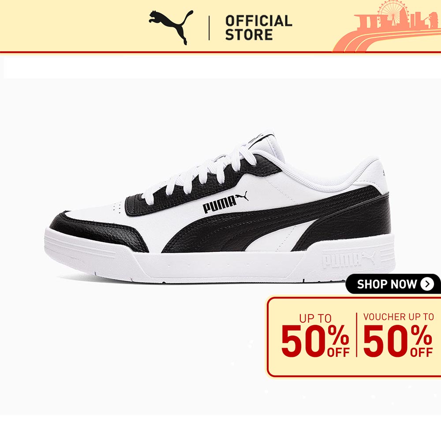
Task: Click the SHOP NOW button
Action: pos(393,284)
